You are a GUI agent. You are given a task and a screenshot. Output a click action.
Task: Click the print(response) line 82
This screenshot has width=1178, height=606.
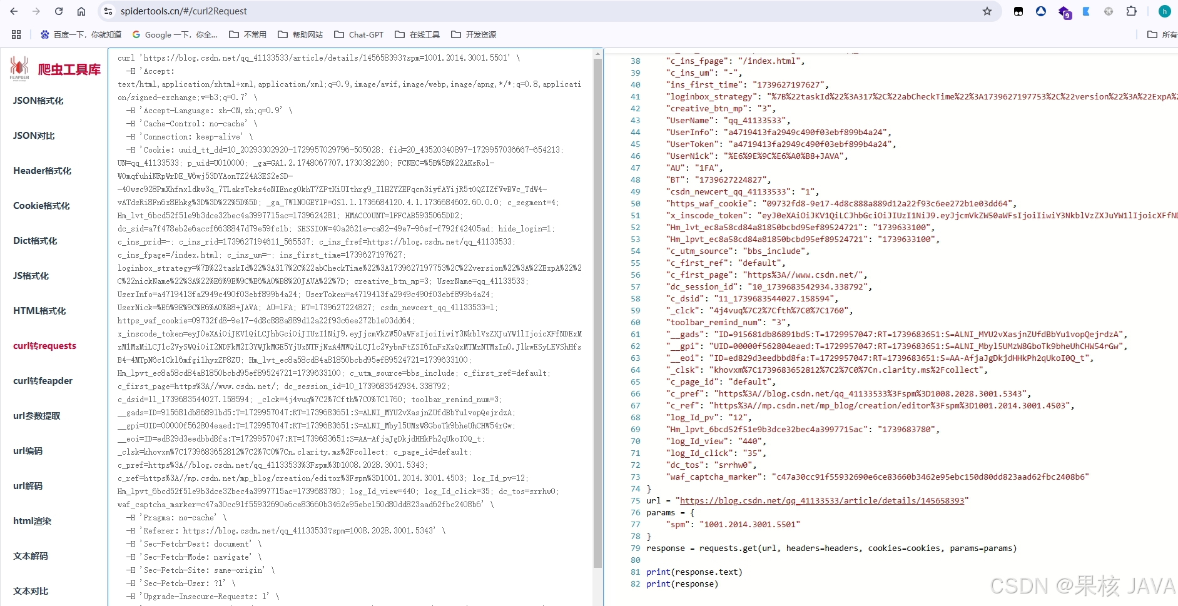(x=683, y=584)
